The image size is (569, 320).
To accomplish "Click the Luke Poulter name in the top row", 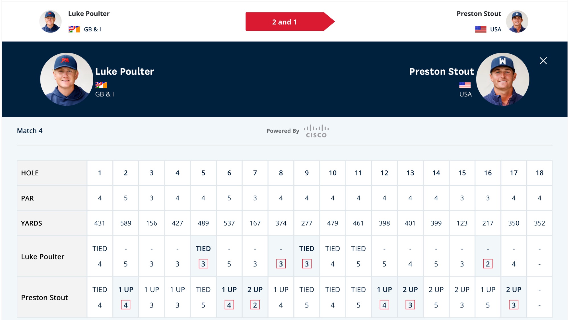I will pos(89,14).
